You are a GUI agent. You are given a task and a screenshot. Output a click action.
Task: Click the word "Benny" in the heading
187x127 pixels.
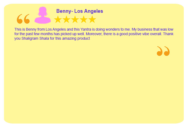click(64, 11)
